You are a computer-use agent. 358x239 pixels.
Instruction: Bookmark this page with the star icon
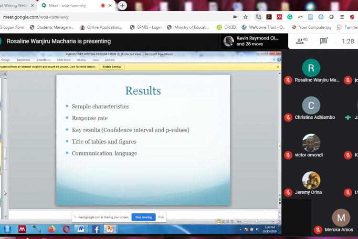point(245,17)
